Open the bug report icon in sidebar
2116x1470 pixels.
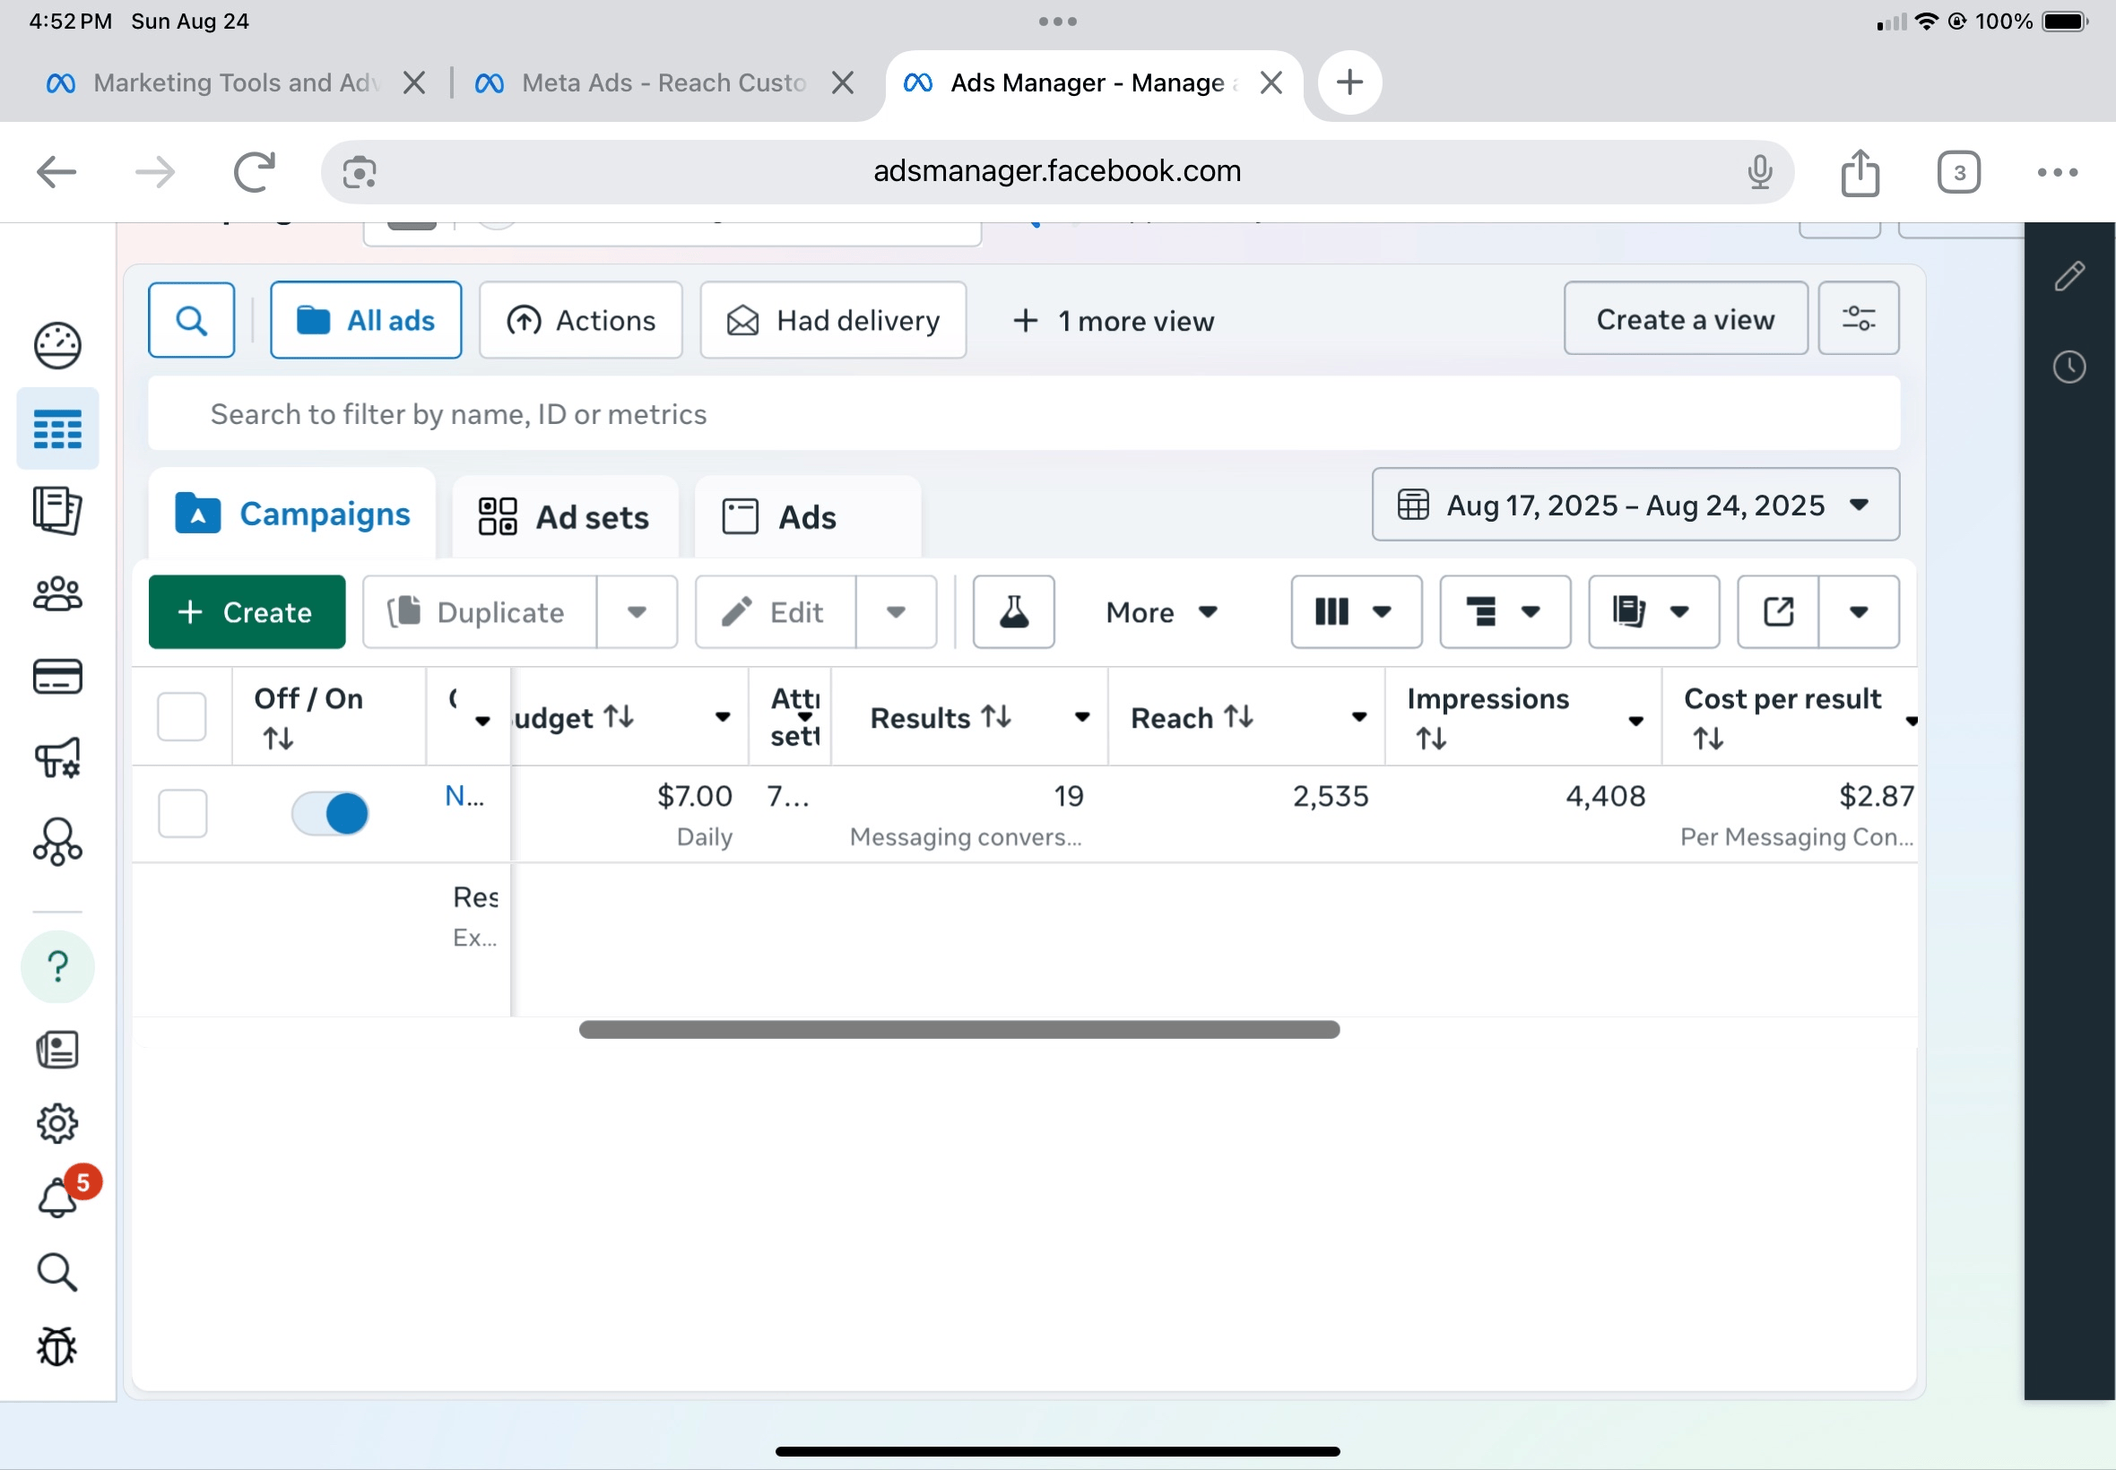tap(57, 1346)
